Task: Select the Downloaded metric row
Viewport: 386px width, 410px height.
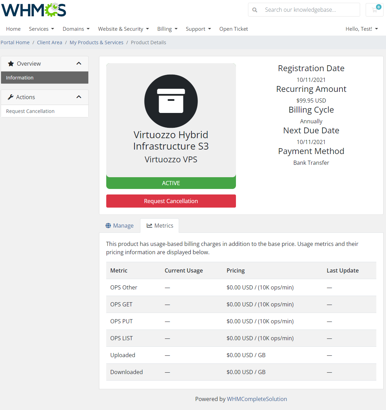Action: (x=241, y=372)
